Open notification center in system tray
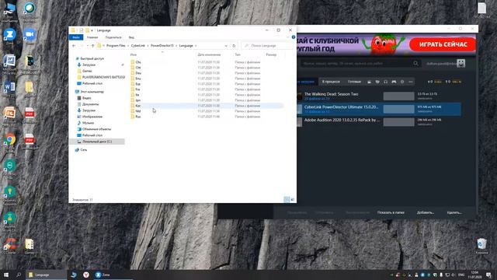497x280 pixels. coord(489,275)
